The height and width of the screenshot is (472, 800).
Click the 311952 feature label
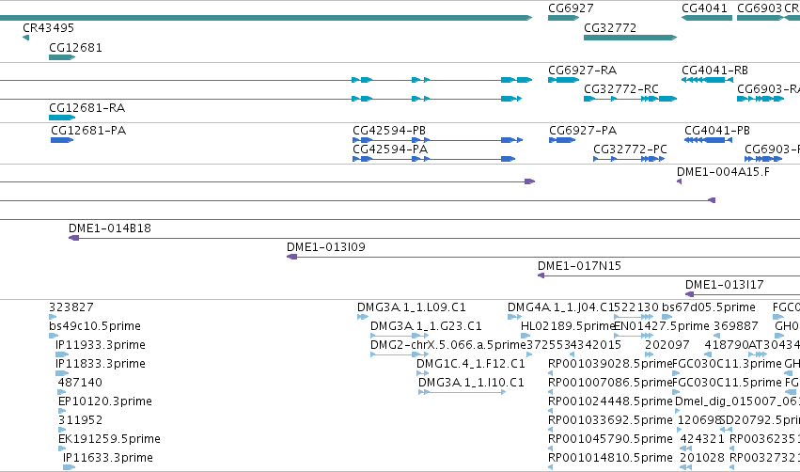coord(80,420)
